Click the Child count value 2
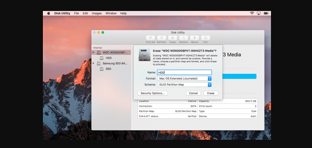 point(256,106)
